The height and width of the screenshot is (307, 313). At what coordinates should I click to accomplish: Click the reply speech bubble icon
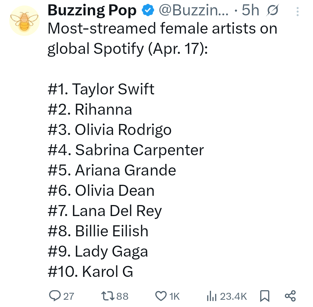[55, 296]
